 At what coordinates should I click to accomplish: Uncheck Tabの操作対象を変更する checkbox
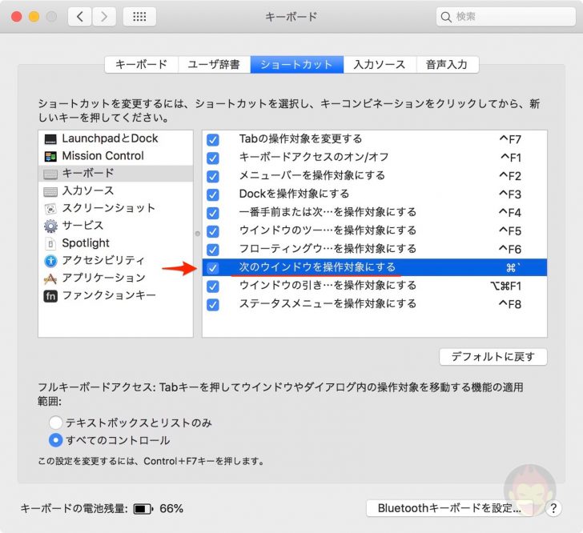213,140
